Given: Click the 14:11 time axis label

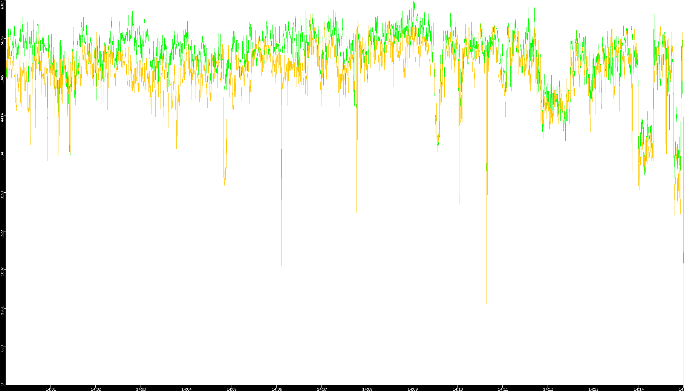Looking at the screenshot, I should point(503,389).
